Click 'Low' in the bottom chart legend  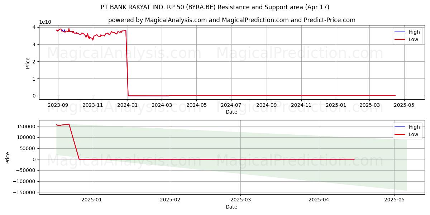414,134
